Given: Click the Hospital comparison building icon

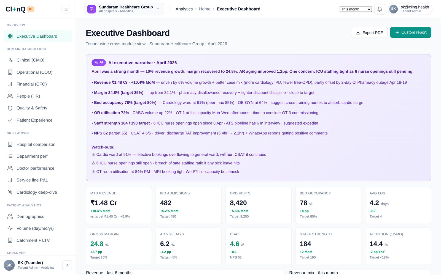Looking at the screenshot, I should tap(10, 144).
